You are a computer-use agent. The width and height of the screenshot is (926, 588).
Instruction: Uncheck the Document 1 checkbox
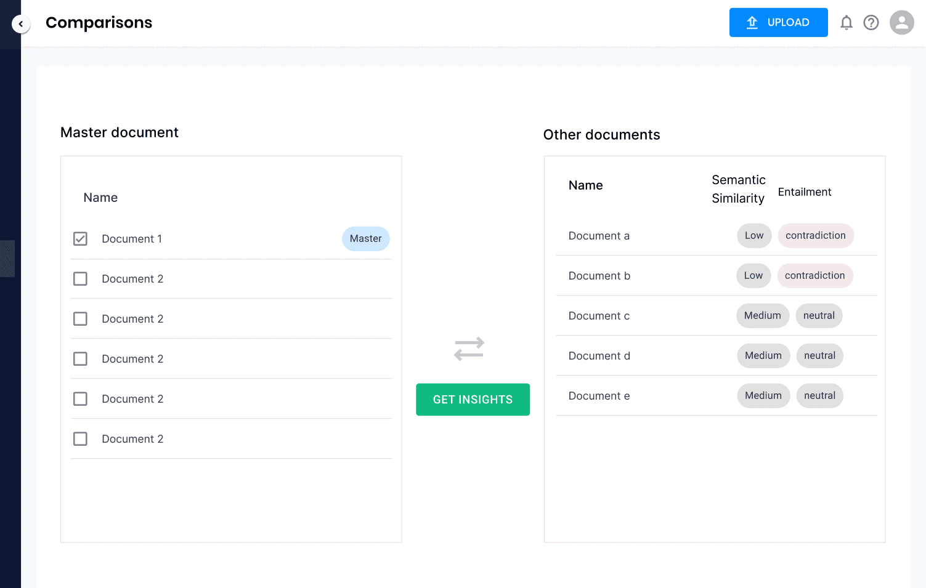click(80, 239)
